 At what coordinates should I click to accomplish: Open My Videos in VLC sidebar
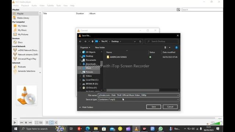pyautogui.click(x=22, y=26)
